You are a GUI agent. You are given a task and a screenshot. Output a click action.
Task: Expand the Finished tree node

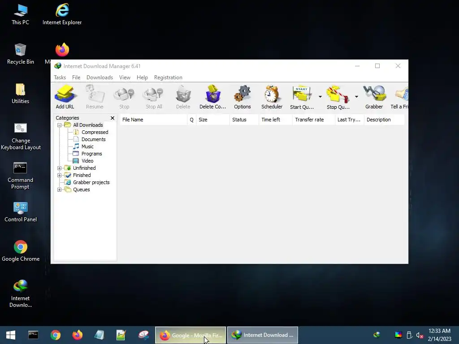click(x=60, y=175)
